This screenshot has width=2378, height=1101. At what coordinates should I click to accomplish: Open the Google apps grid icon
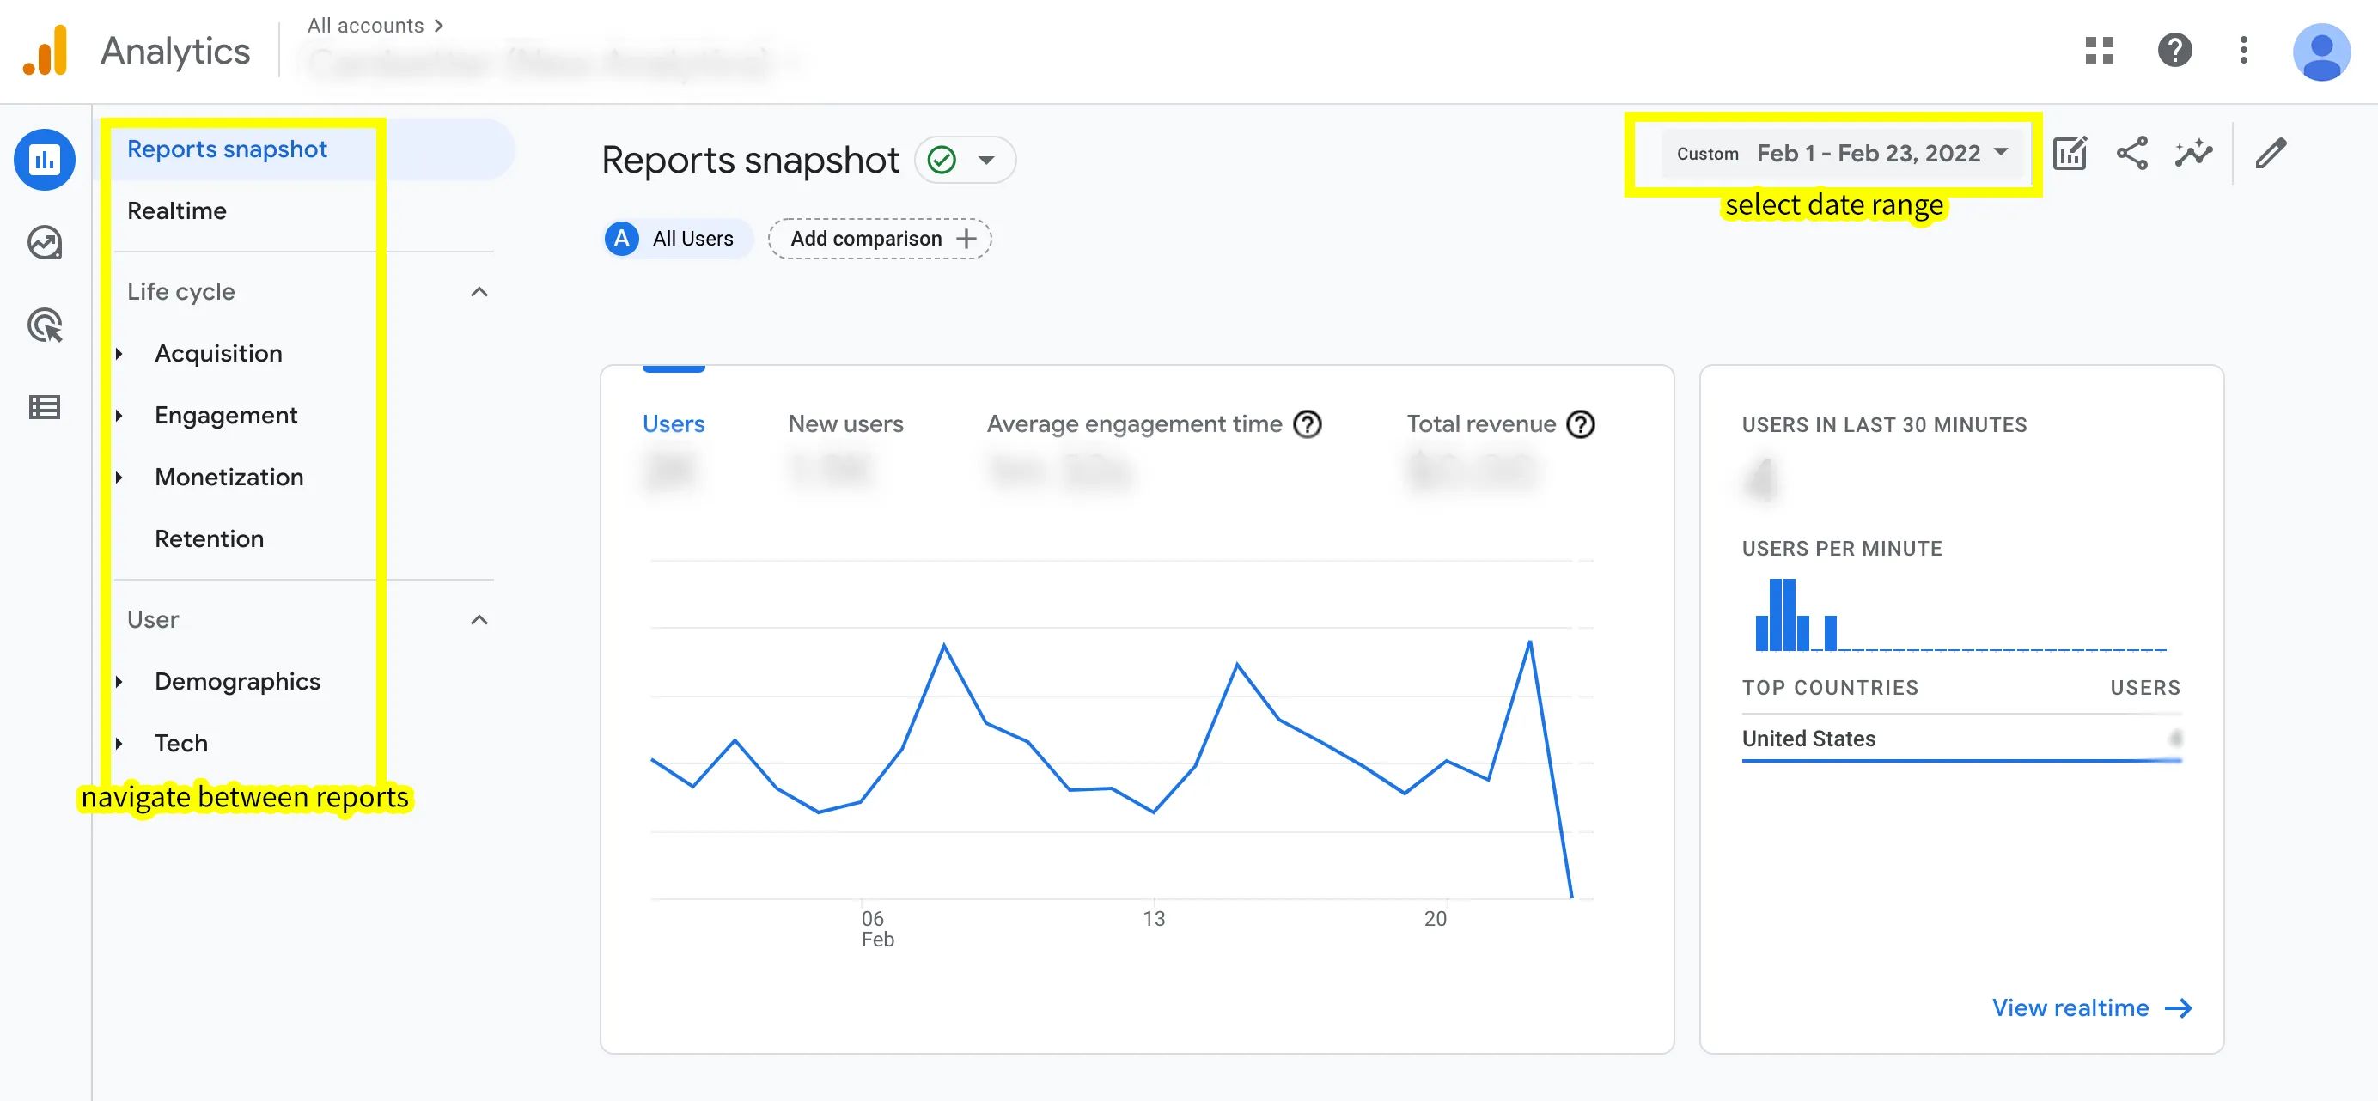click(2099, 51)
